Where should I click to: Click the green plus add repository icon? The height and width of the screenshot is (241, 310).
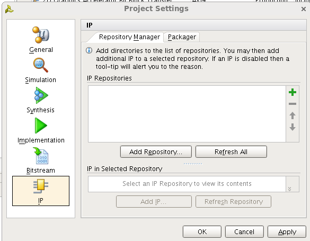pyautogui.click(x=293, y=92)
